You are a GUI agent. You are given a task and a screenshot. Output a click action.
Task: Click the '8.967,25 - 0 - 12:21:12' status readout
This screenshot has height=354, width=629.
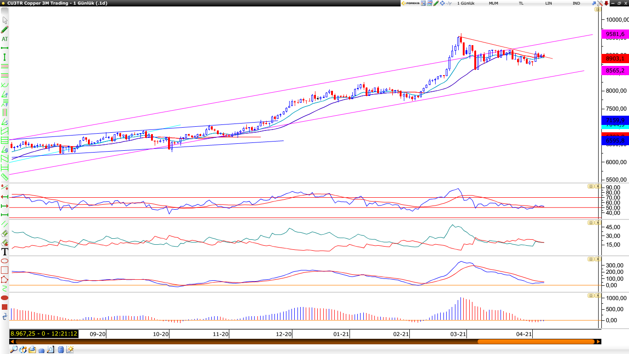(x=44, y=334)
